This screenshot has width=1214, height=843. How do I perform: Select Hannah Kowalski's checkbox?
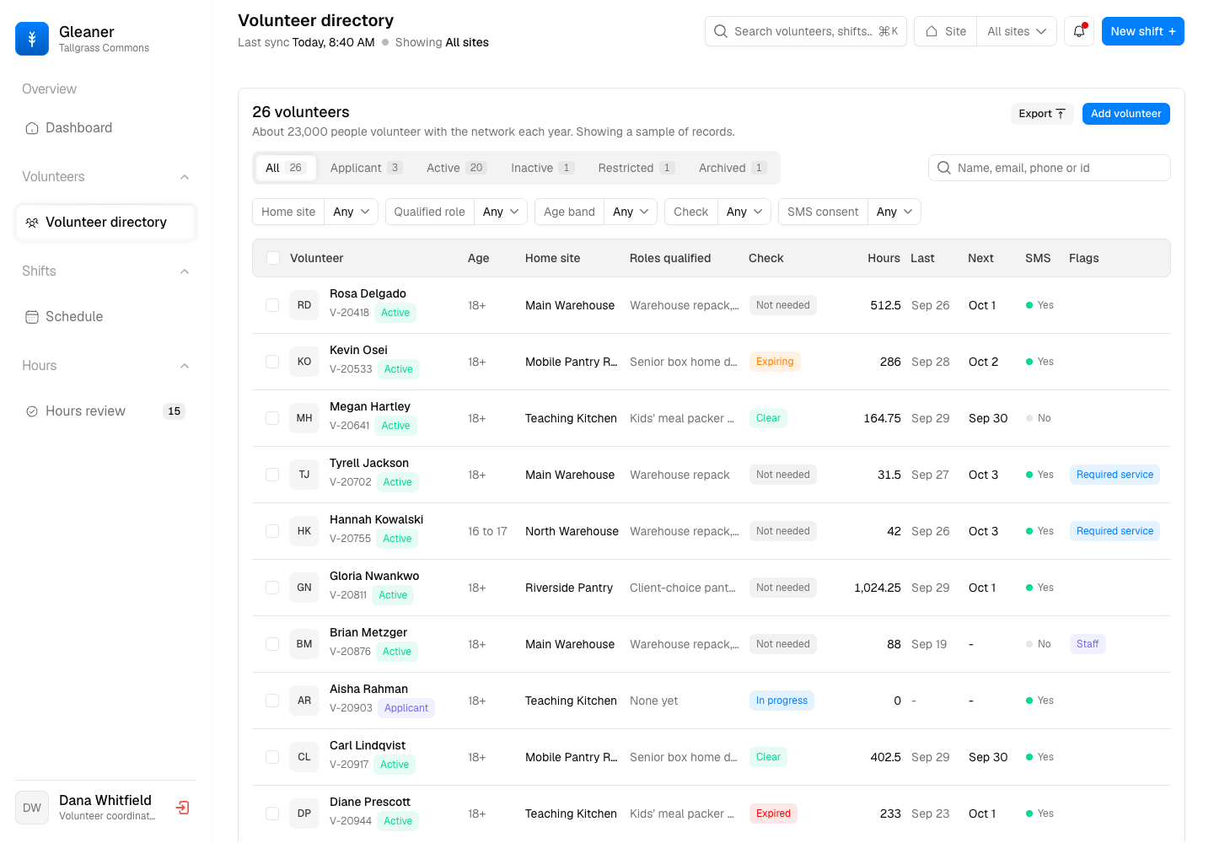coord(272,531)
